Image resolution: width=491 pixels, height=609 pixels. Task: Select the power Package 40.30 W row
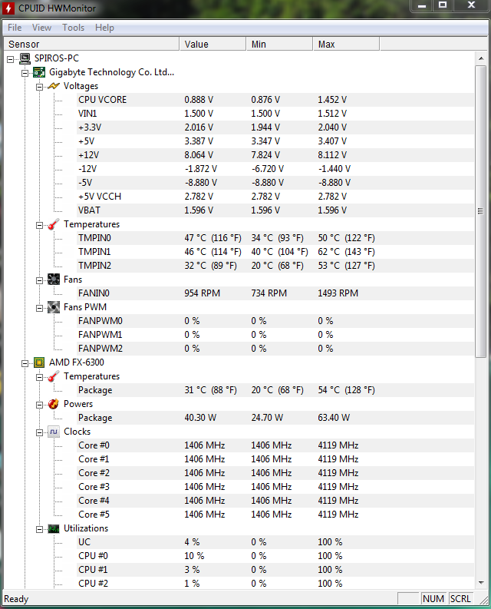[275, 418]
